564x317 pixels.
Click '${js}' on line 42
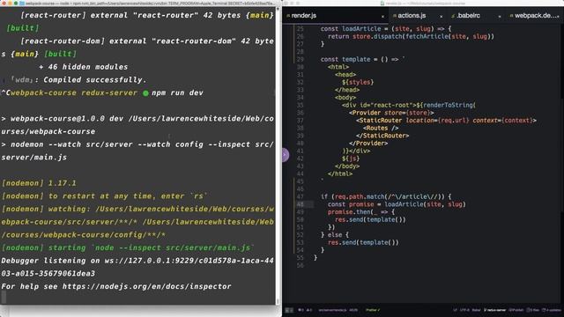tap(351, 158)
